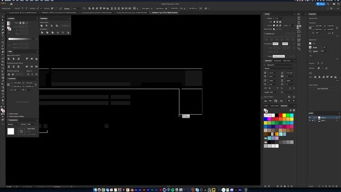Align objects vertical top in Align panel
This screenshot has height=192, width=341.
click(x=27, y=59)
